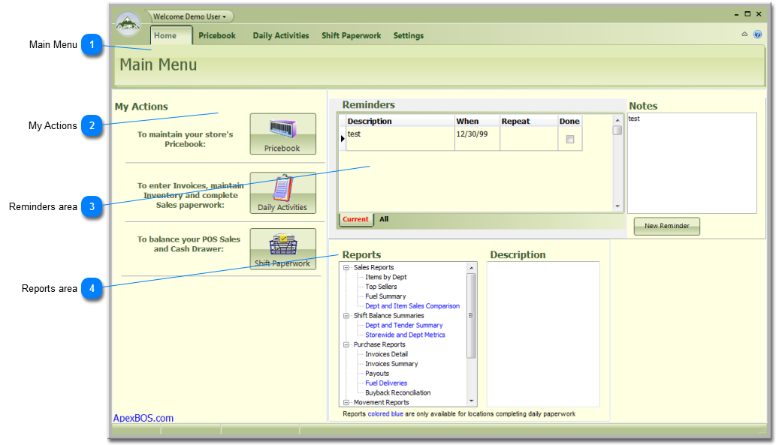Switch to the Settings tab
Viewport: 779px width, 445px height.
(408, 36)
